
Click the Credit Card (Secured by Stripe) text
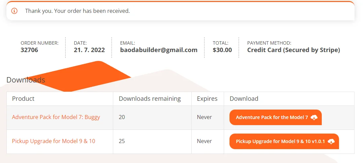coord(293,50)
